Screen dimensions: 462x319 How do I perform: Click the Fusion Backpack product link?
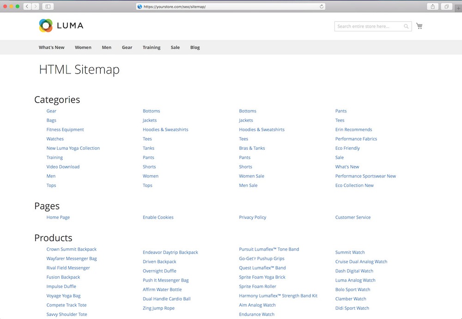click(63, 277)
